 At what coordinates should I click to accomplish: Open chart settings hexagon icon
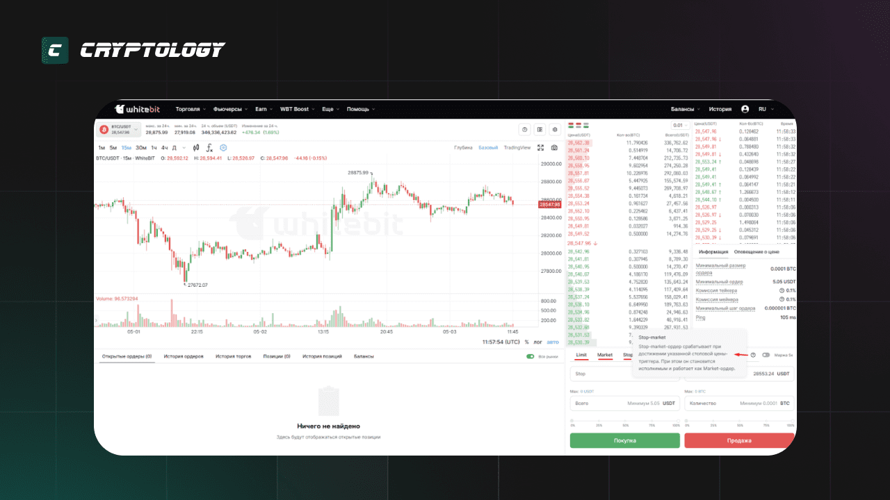pyautogui.click(x=223, y=147)
